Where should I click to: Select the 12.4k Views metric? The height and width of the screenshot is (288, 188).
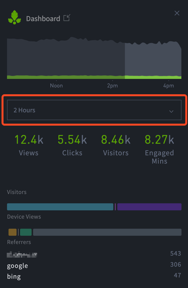tap(29, 146)
